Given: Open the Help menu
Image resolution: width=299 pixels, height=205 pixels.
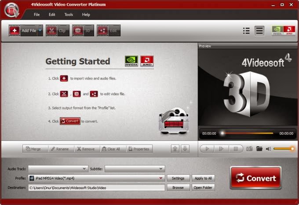Looking at the screenshot, I should coord(86,14).
